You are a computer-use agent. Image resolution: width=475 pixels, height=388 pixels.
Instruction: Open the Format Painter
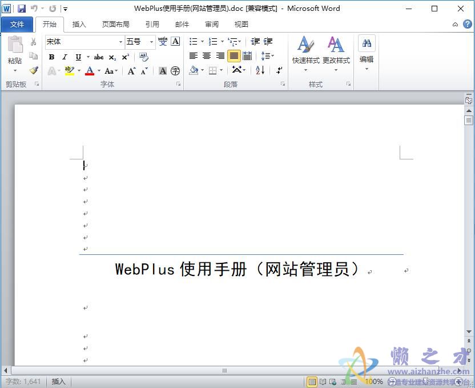point(33,70)
